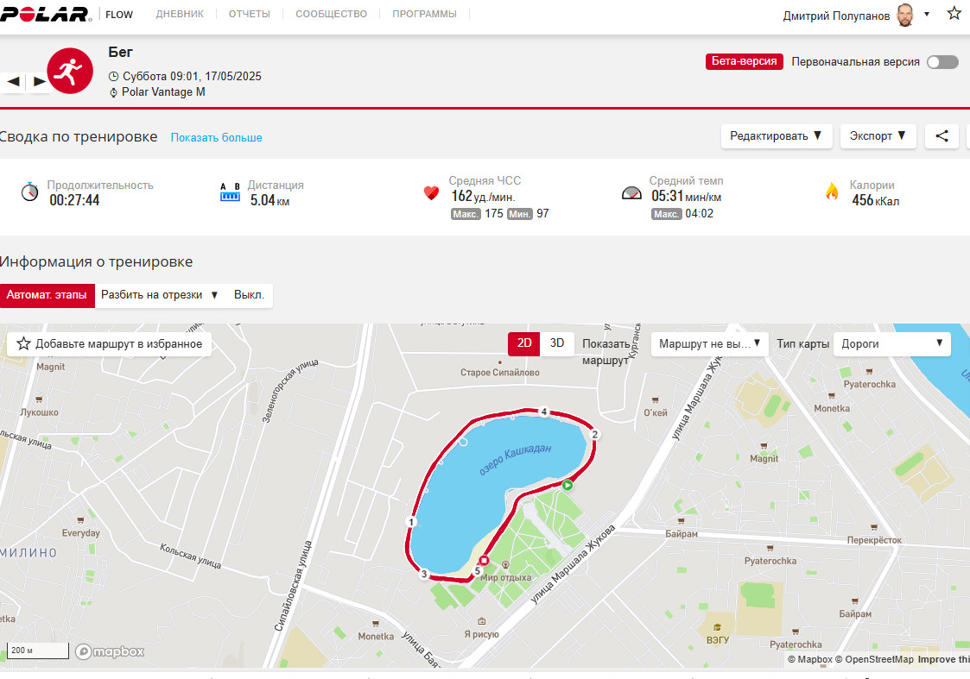970x679 pixels.
Task: Open the Редактировать dropdown
Action: 777,136
